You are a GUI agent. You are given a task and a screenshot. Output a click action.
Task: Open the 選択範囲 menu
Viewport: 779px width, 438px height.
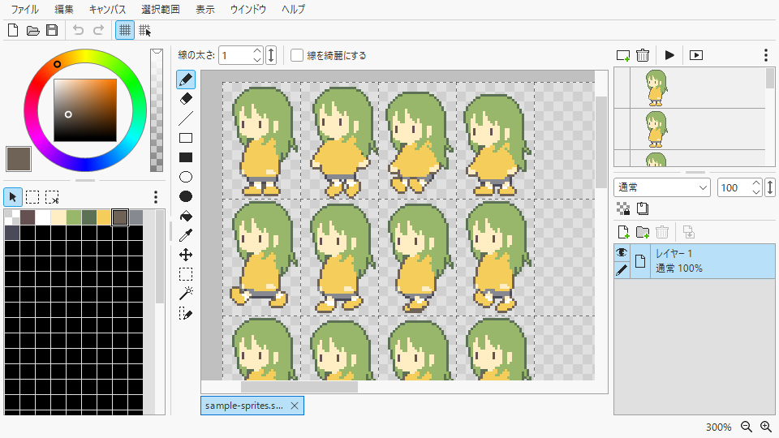[x=160, y=10]
